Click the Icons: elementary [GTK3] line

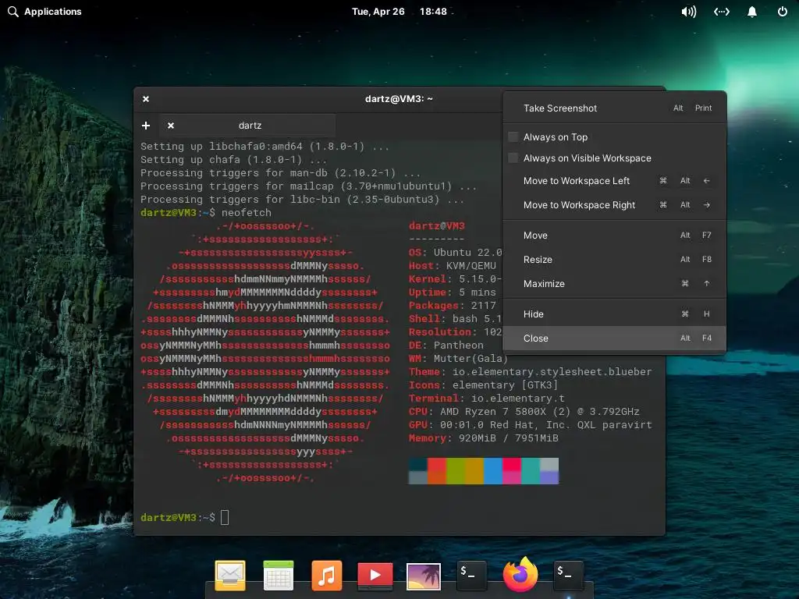(x=483, y=385)
